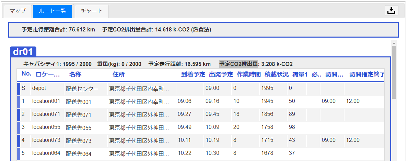This screenshot has width=408, height=161.
Task: Click the No. column header
Action: [x=26, y=74]
